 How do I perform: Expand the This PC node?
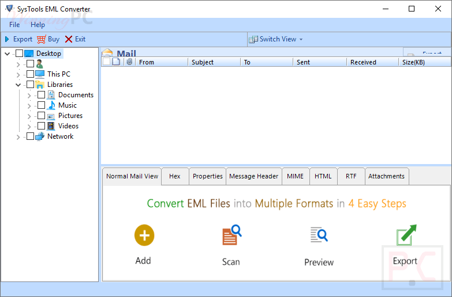coord(18,75)
